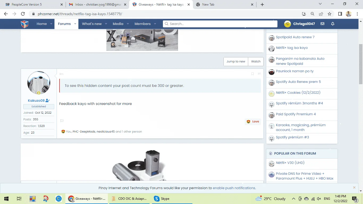
Task: Bookmark this page with the star icon
Action: (330, 14)
